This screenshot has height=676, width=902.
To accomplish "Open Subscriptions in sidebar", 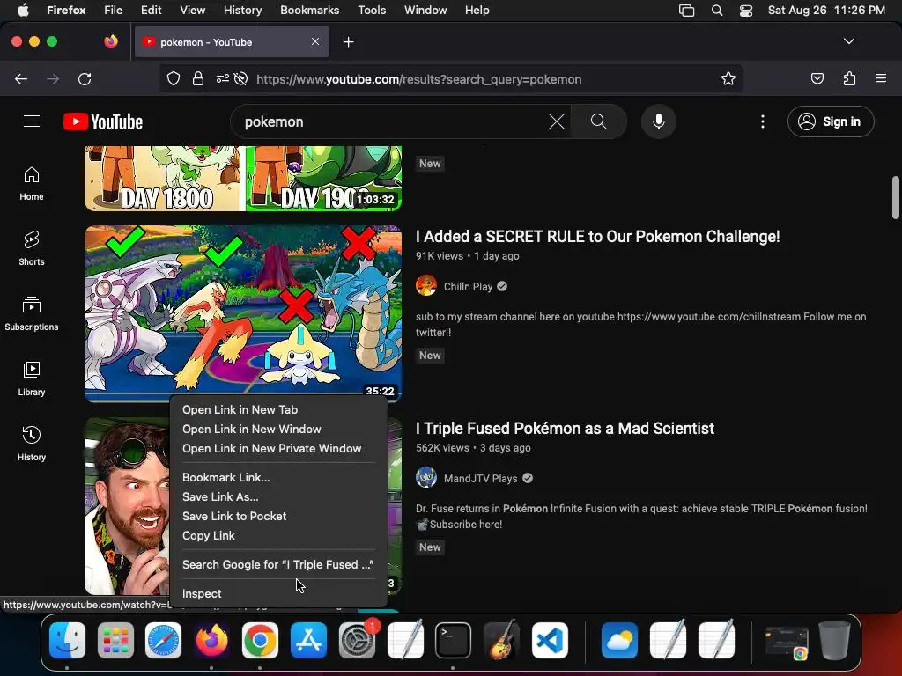I will 32,313.
